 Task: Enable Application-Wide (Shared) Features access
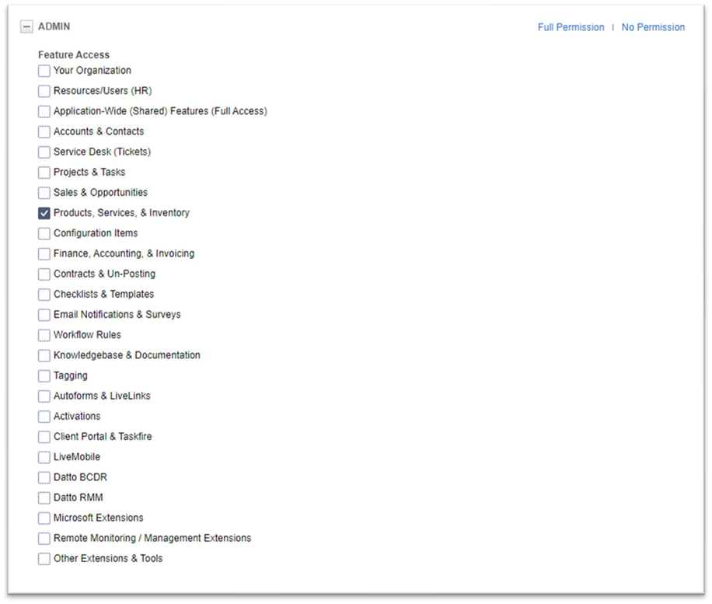point(44,111)
